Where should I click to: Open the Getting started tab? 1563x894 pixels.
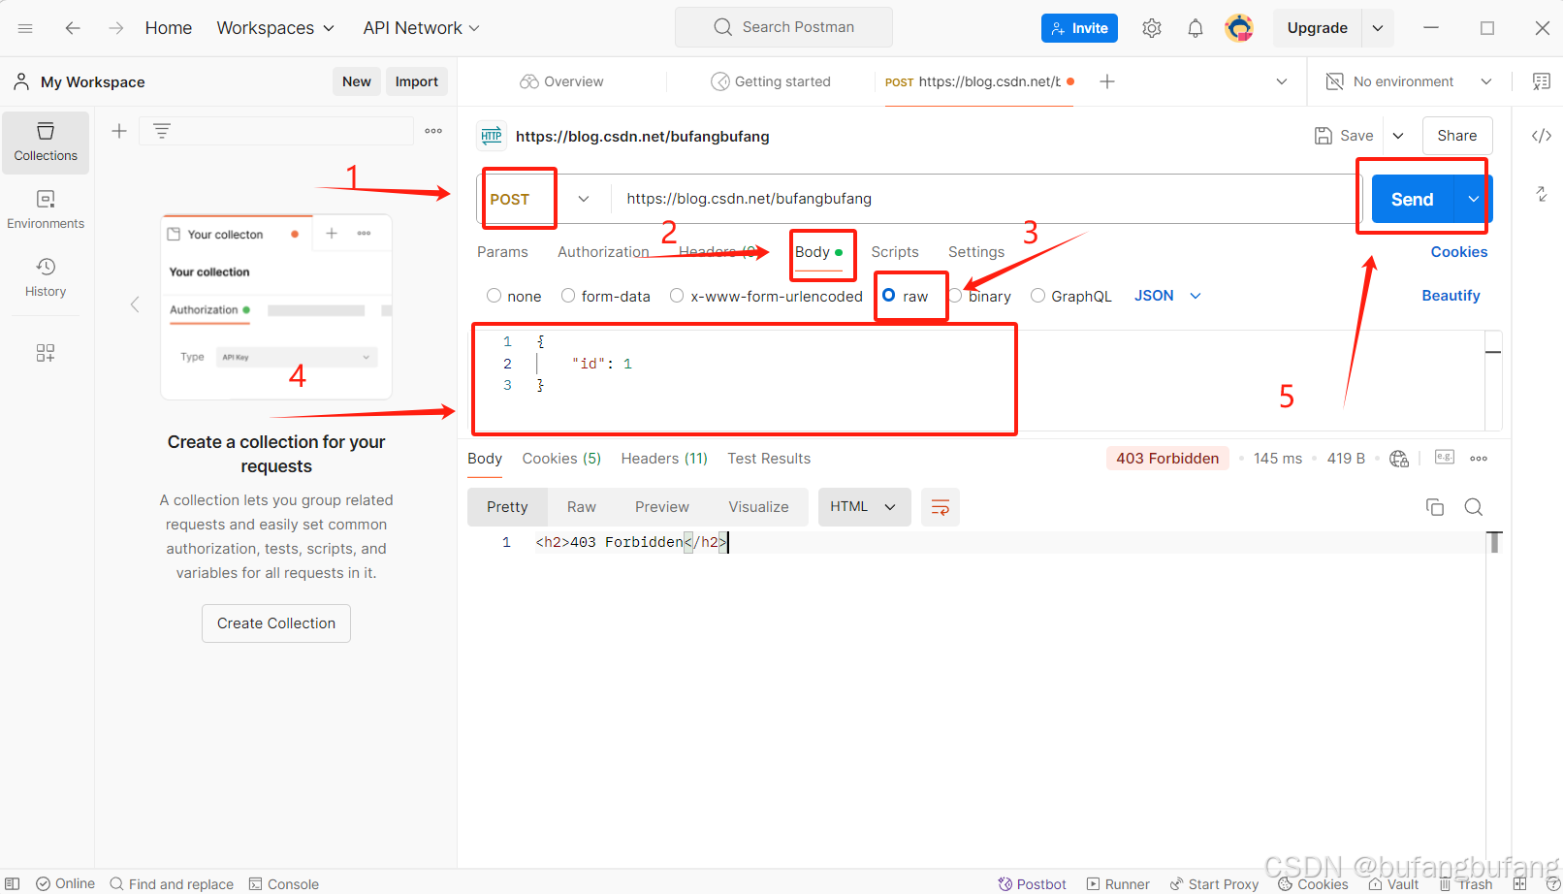771,81
